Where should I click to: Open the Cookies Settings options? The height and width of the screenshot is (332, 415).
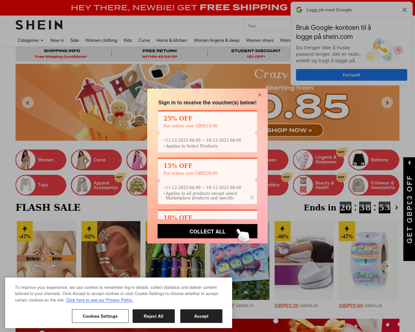click(100, 316)
